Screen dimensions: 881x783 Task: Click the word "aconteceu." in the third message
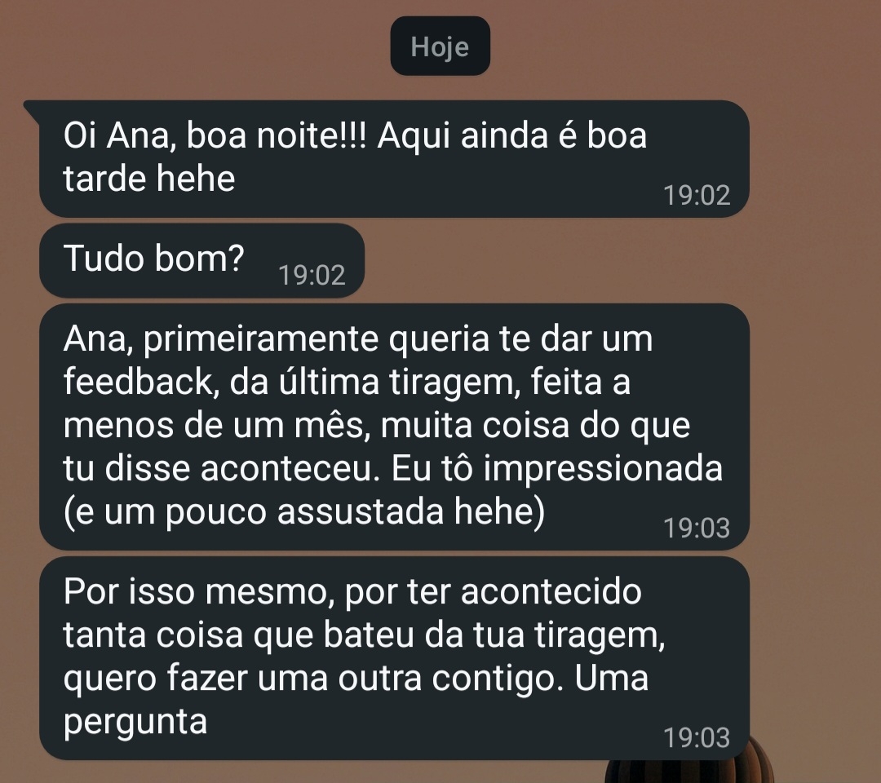tap(286, 469)
